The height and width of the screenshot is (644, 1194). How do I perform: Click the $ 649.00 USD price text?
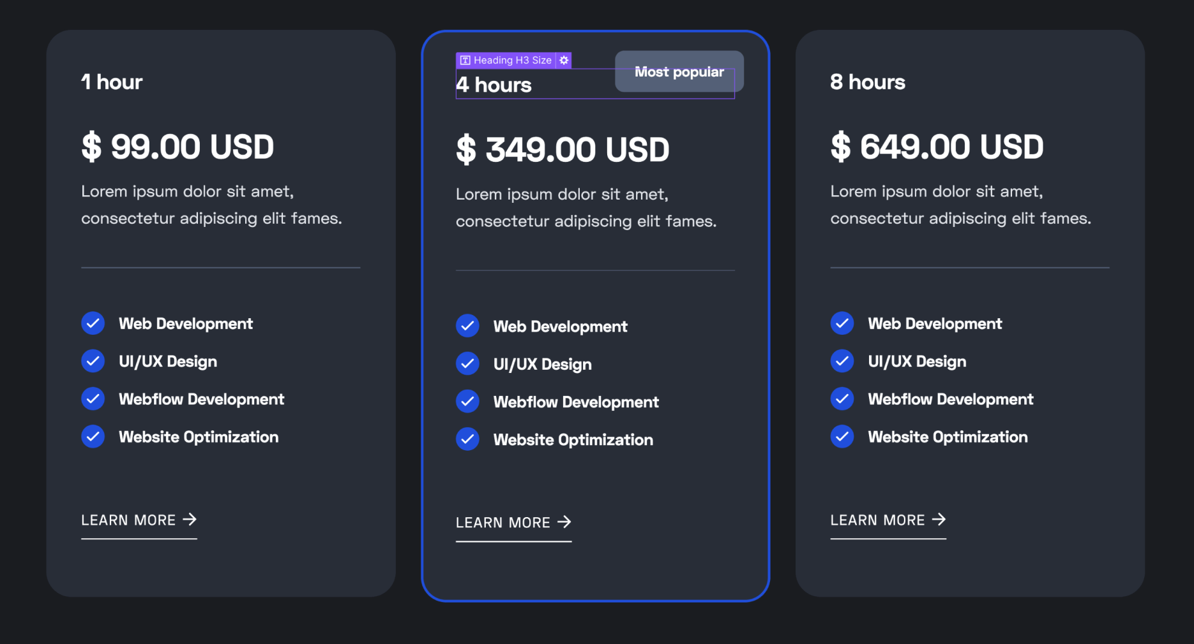click(x=936, y=147)
